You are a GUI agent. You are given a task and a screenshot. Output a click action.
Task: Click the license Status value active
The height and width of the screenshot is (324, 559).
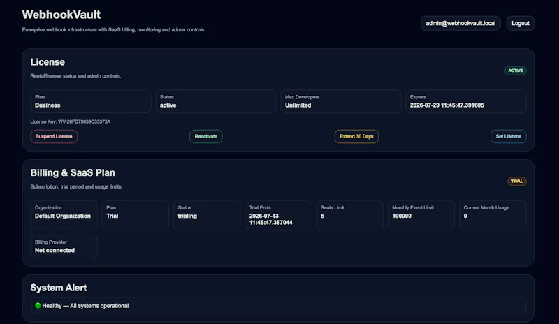point(168,105)
